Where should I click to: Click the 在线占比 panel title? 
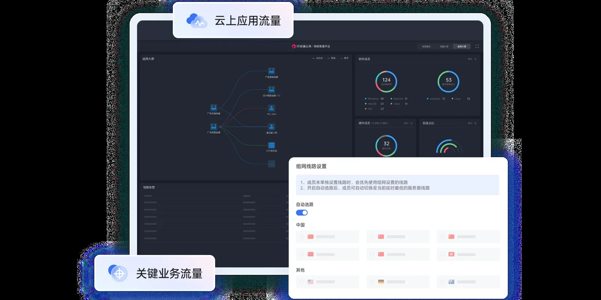(428, 123)
